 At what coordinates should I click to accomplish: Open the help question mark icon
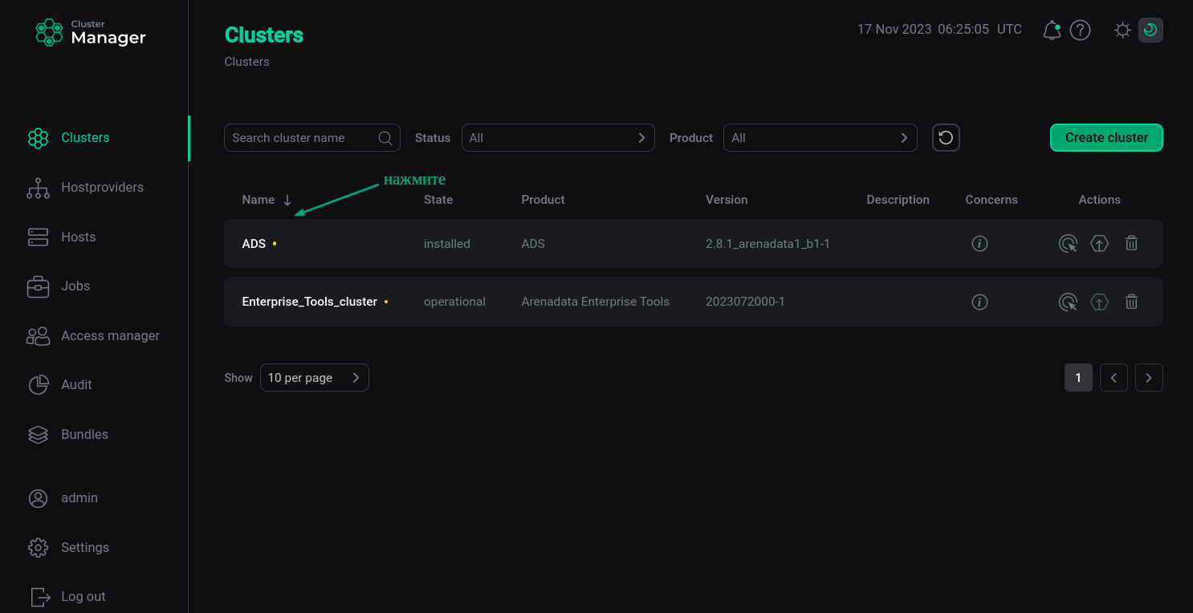point(1081,30)
